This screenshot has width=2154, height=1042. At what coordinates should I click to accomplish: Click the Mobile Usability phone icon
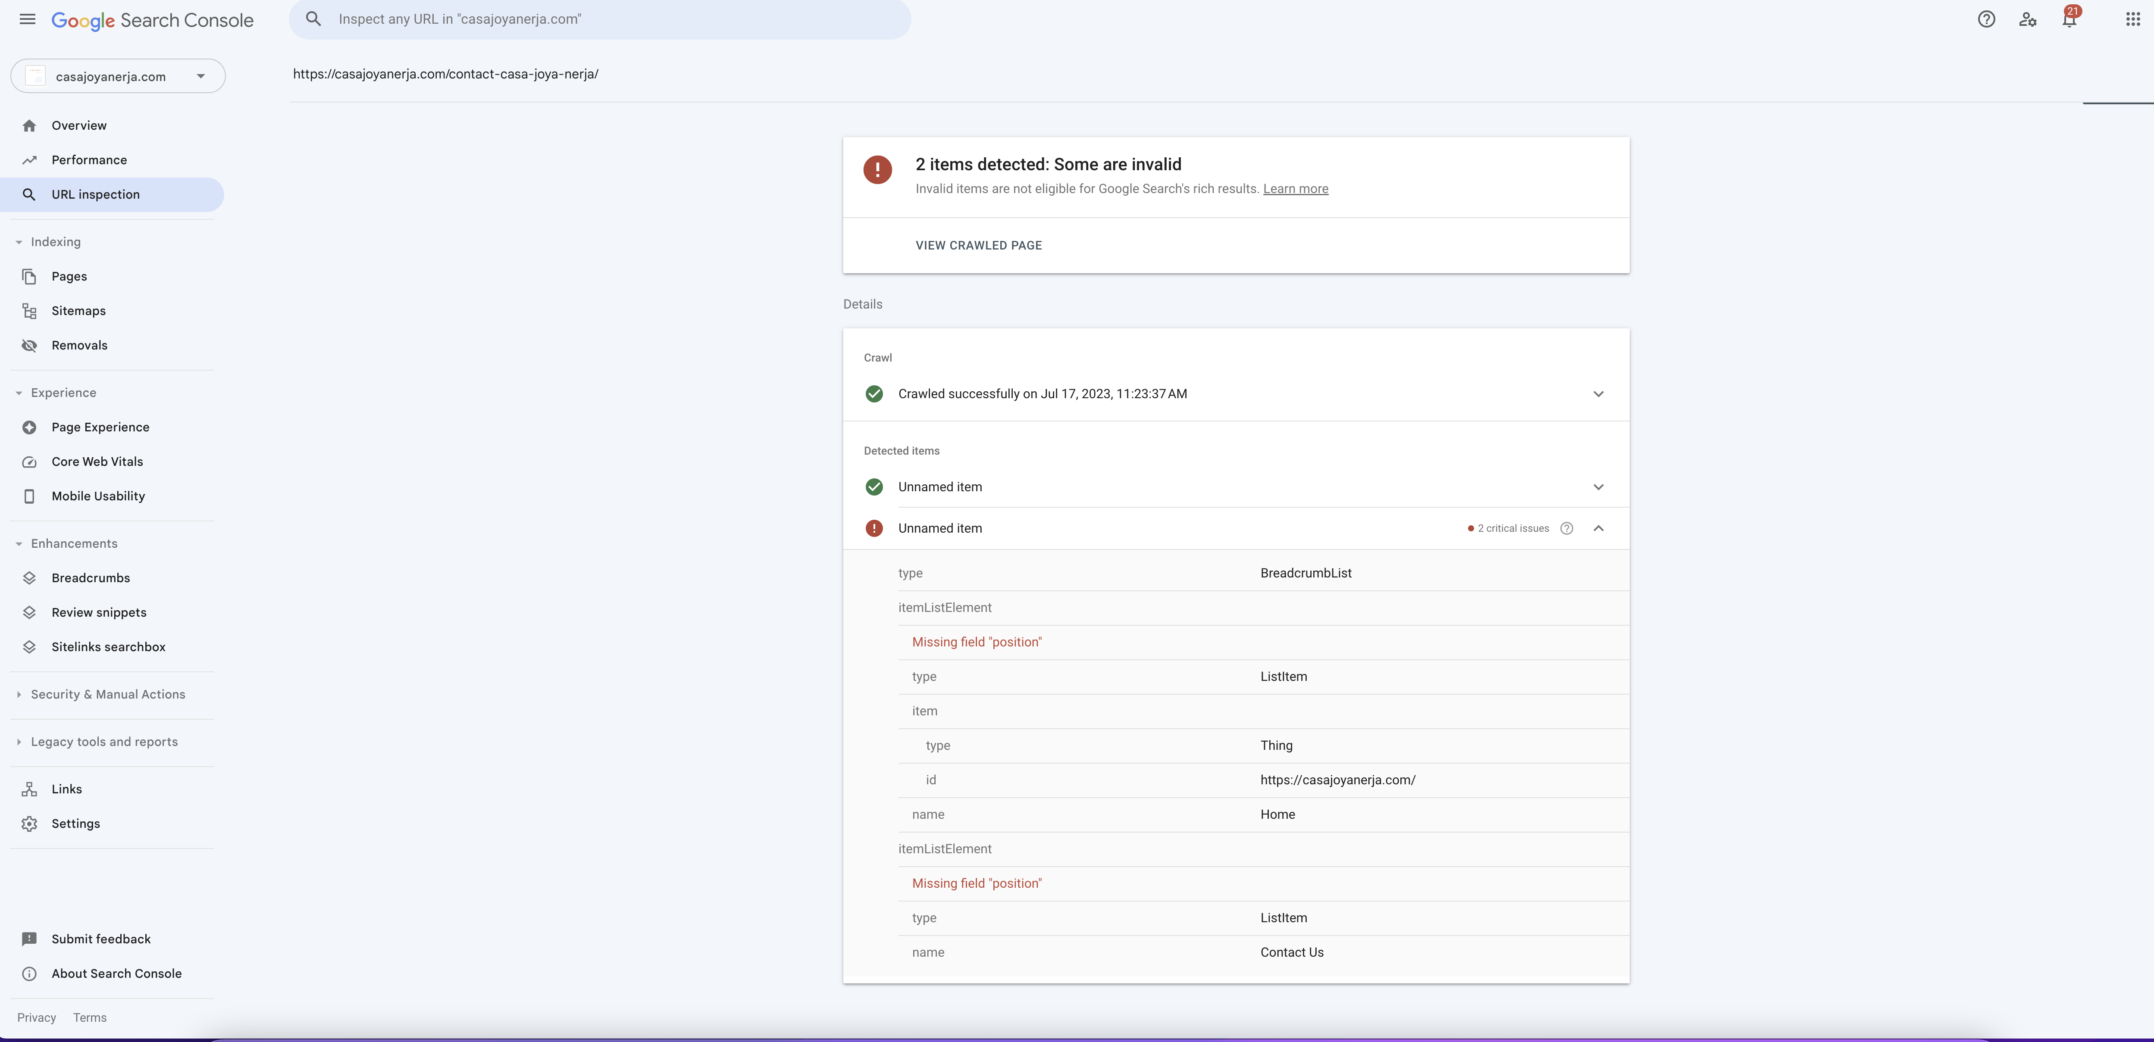29,496
